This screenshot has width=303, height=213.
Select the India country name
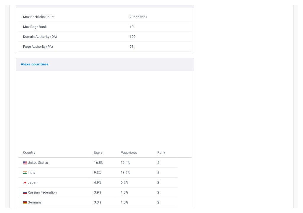[31, 173]
